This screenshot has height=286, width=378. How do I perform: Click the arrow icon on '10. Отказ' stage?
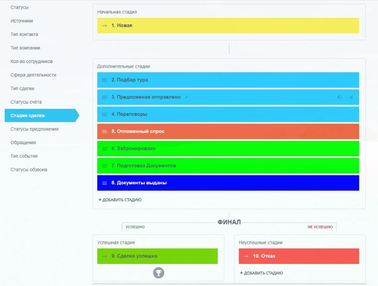pyautogui.click(x=246, y=256)
